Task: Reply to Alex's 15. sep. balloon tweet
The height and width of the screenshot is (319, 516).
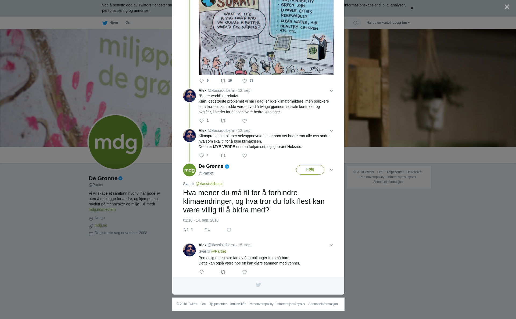Action: (202, 272)
